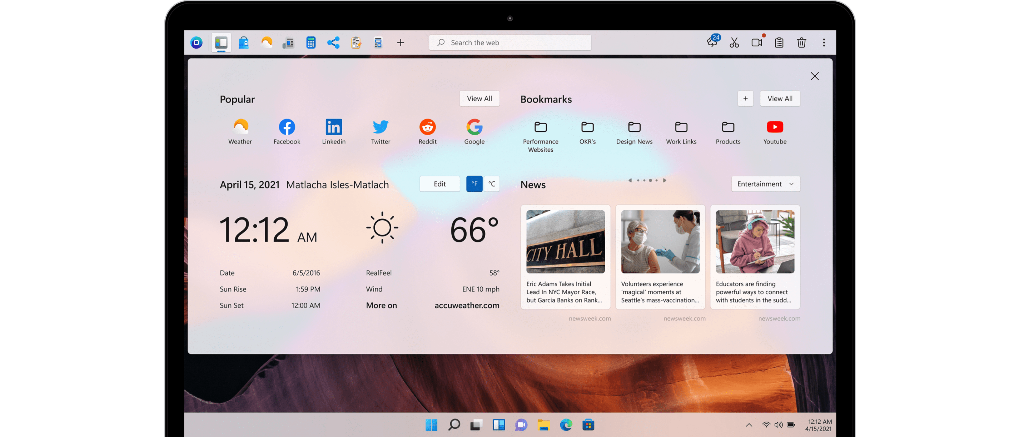Open the shopping widget in the toolbar
The height and width of the screenshot is (437, 1029).
[244, 42]
